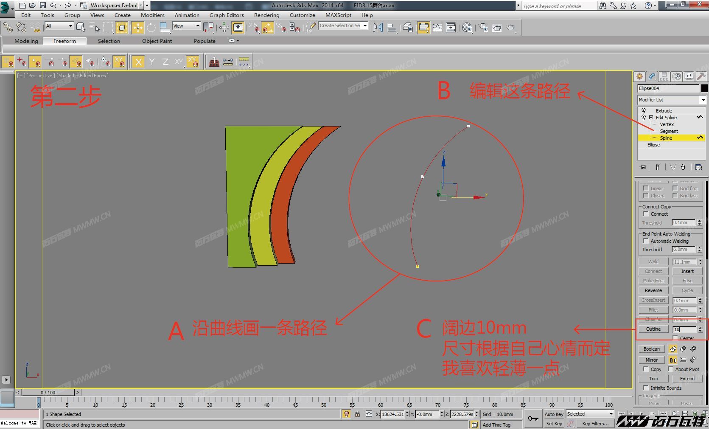
Task: Switch to the Freeform ribbon tab
Action: (x=64, y=41)
